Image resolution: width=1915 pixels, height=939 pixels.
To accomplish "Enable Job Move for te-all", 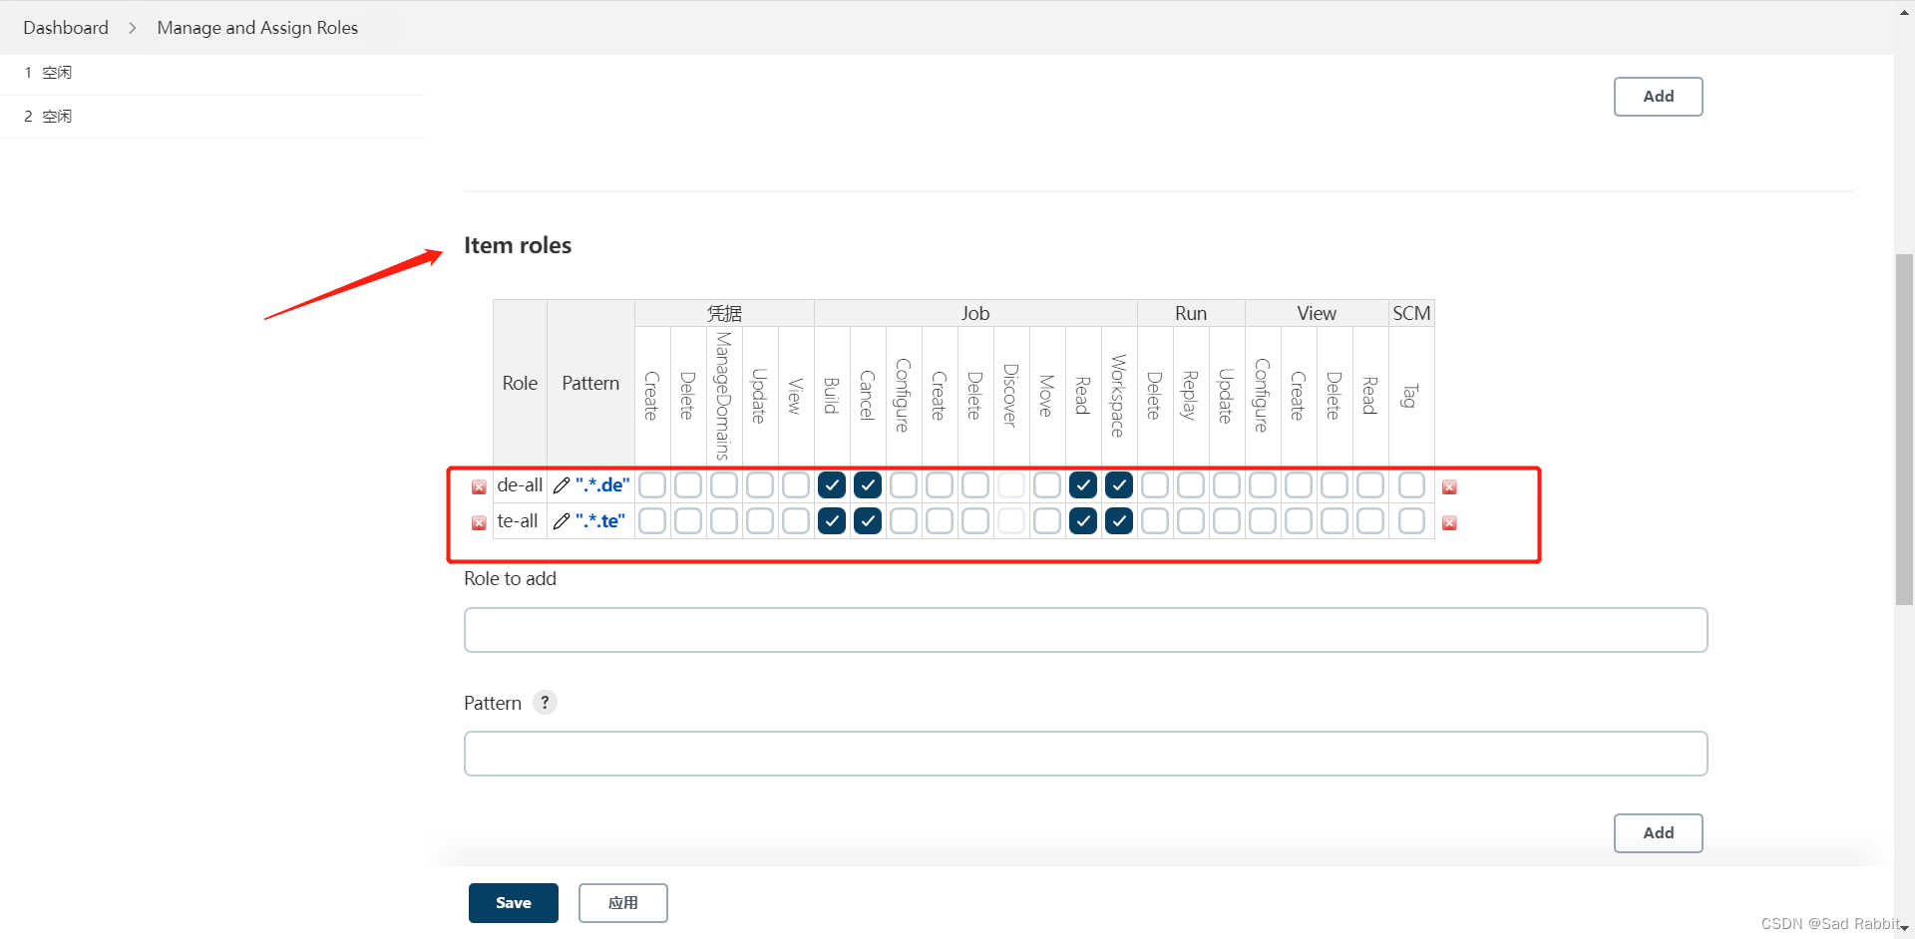I will (1047, 521).
